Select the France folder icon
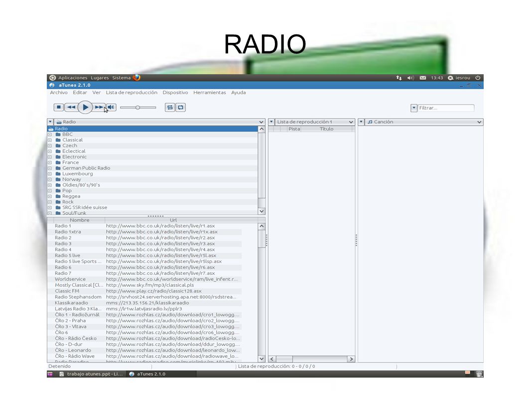 point(58,162)
